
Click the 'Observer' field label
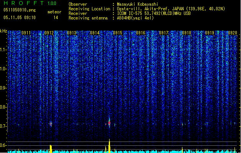78,4
